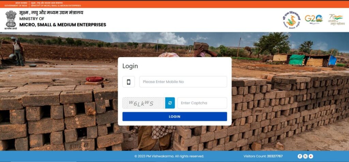This screenshot has width=349, height=162.
Task: Click the Government of India text
Action: click(16, 5)
